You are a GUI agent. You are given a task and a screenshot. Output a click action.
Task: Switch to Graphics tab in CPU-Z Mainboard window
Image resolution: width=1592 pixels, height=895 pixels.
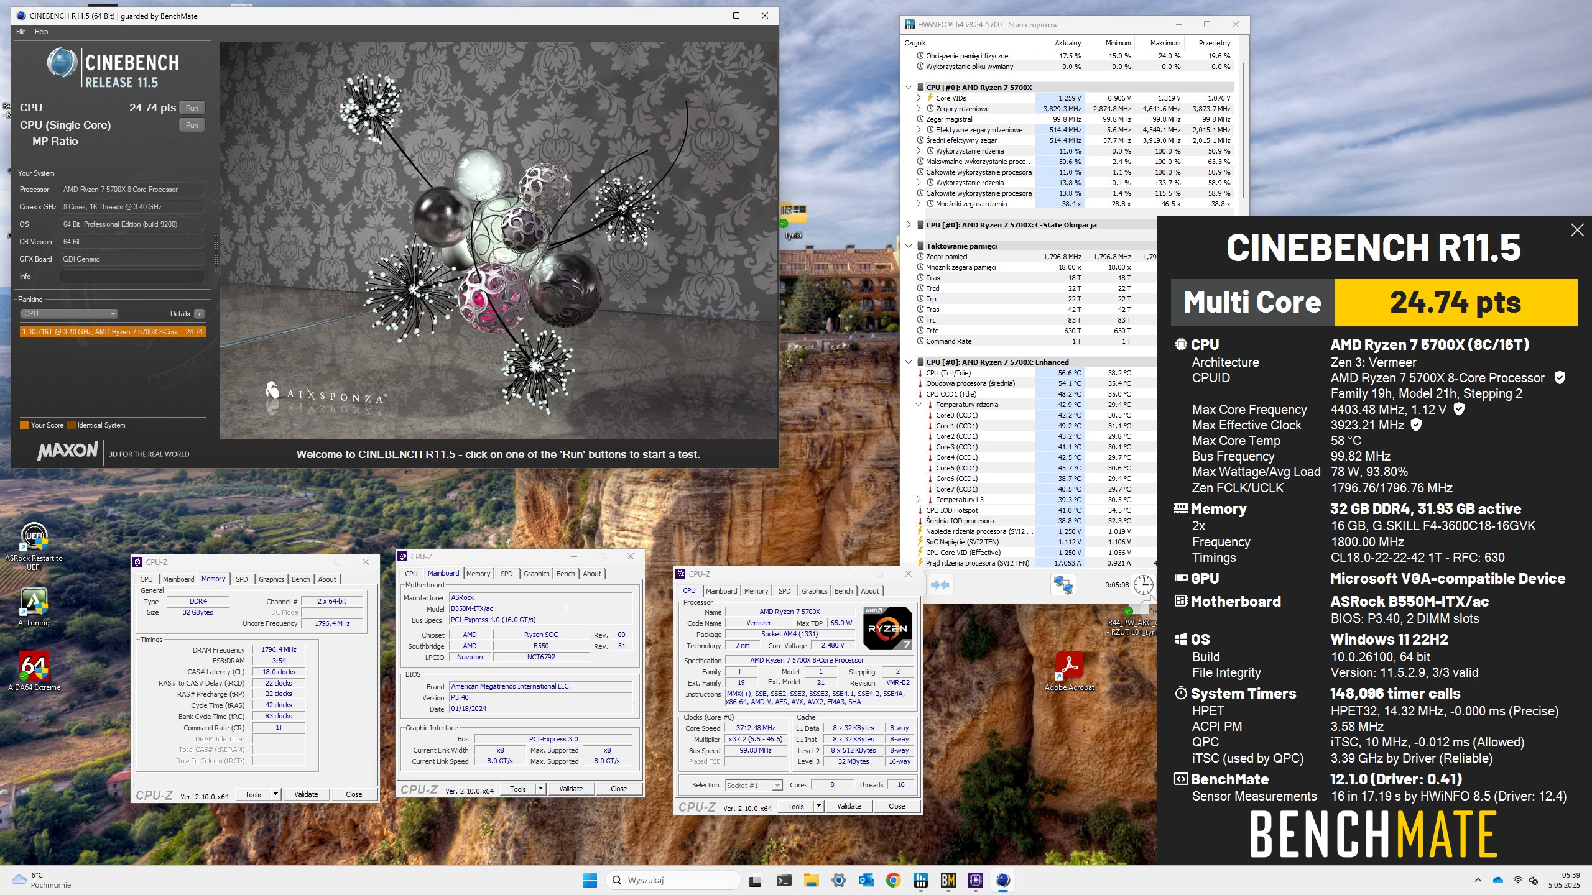(x=536, y=574)
